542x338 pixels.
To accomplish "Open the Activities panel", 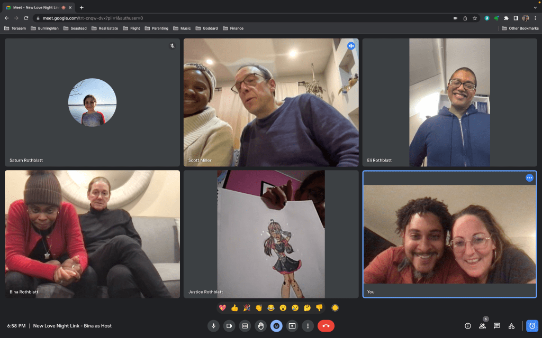I will [x=511, y=326].
